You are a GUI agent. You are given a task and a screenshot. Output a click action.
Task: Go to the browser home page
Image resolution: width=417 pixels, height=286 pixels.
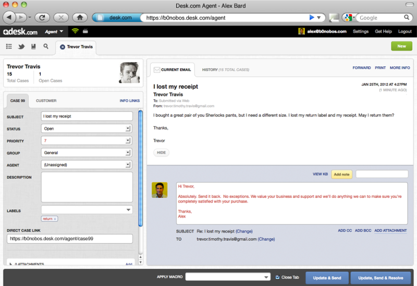point(80,18)
